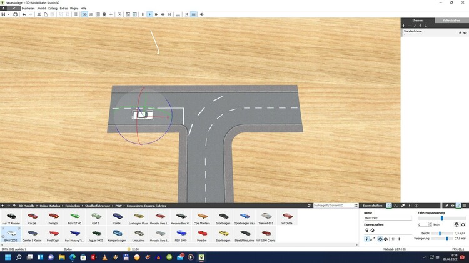Click the step forward playback button
Screen dimensions: 469x263
tap(169, 14)
